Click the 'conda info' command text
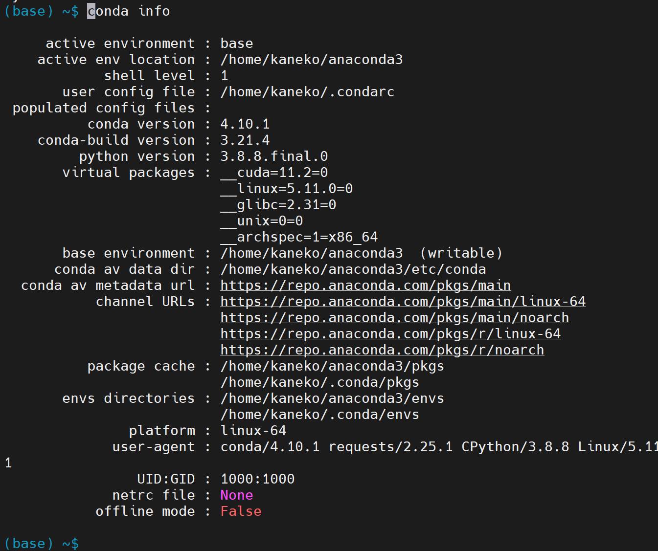658x551 pixels. pyautogui.click(x=129, y=11)
